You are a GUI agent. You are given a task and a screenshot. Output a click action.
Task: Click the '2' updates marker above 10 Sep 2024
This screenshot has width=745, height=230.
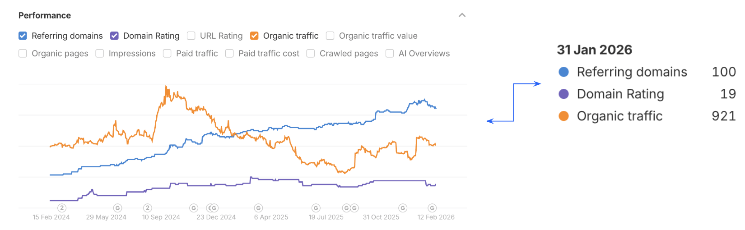[x=147, y=208]
